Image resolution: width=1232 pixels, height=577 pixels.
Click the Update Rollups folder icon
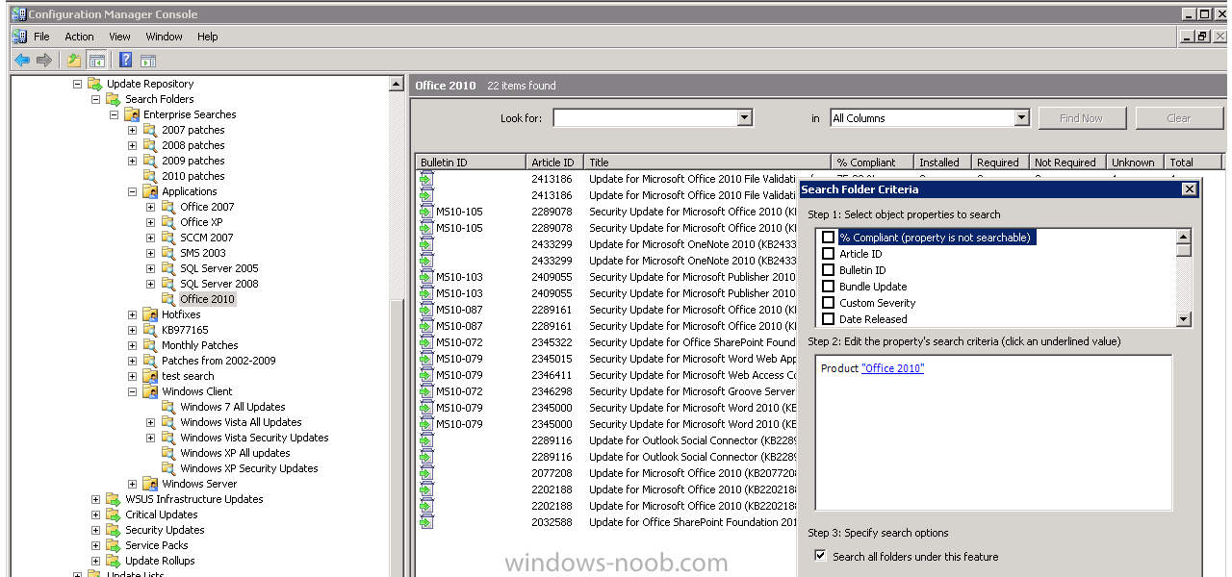pyautogui.click(x=114, y=561)
